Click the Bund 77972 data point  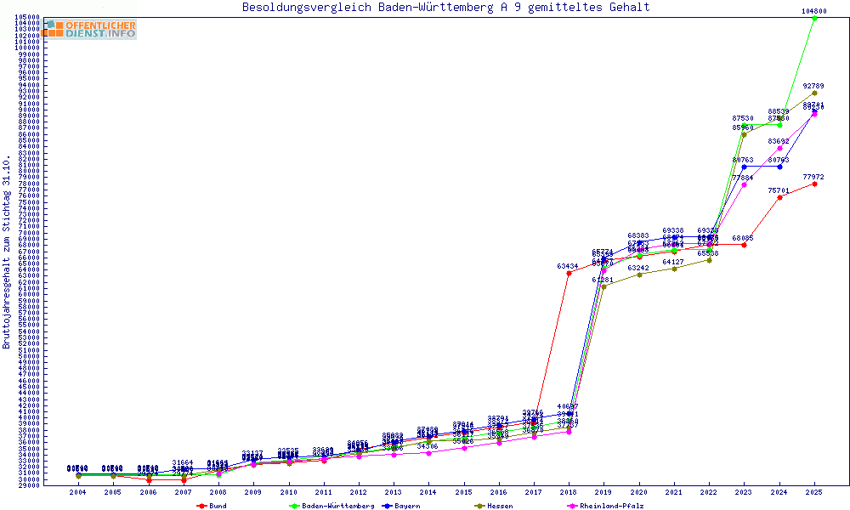tap(814, 184)
